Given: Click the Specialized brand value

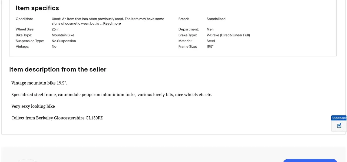Looking at the screenshot, I should tap(216, 19).
